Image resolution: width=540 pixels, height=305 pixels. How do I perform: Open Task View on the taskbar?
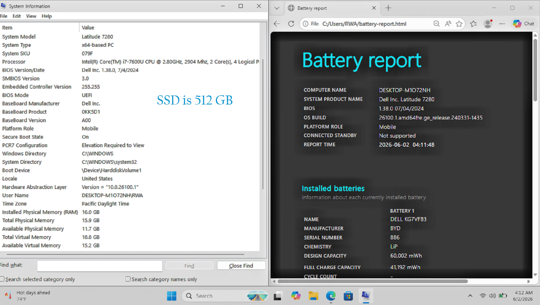click(x=278, y=296)
